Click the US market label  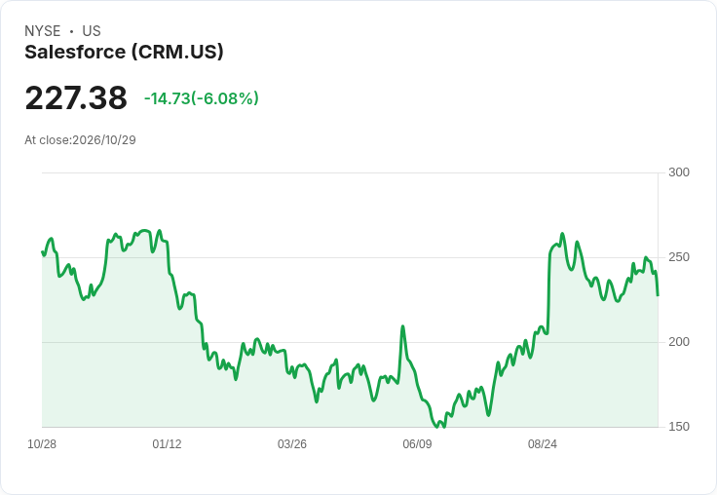point(92,31)
